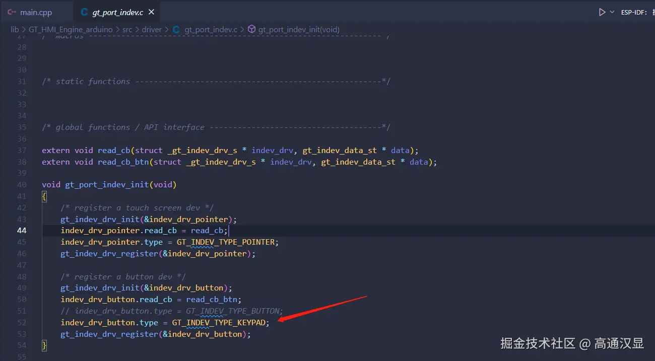Click gt_indev_drv_init on line 43
This screenshot has width=655, height=361.
[x=100, y=220]
